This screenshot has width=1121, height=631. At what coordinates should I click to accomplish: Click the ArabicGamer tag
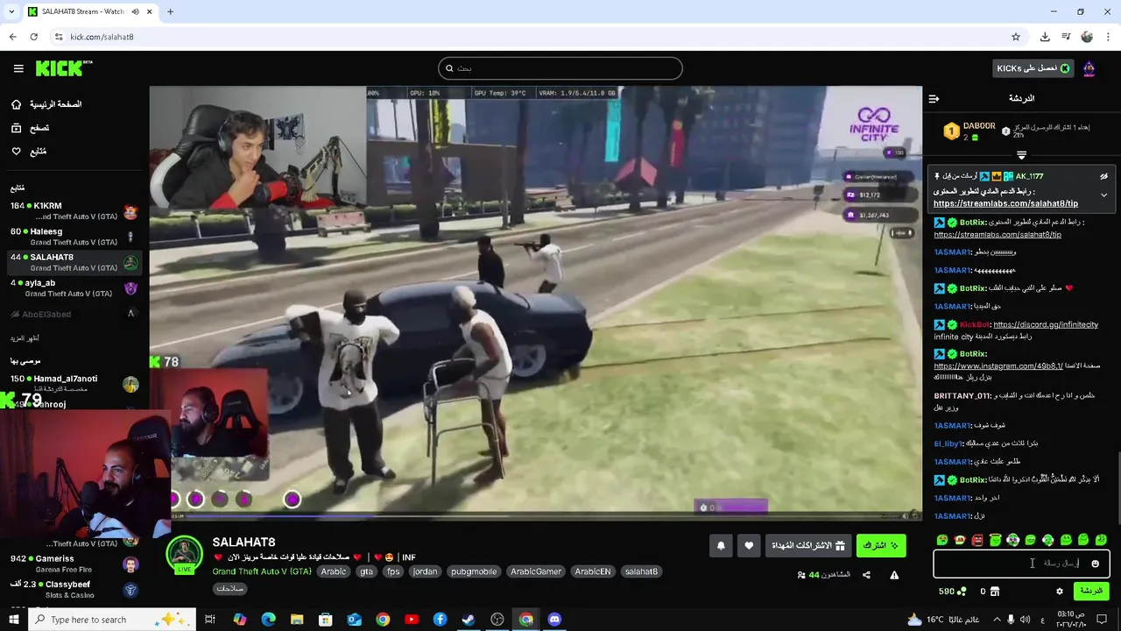[x=536, y=571]
